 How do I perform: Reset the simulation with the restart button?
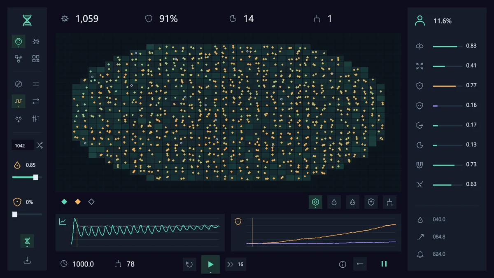tap(189, 264)
